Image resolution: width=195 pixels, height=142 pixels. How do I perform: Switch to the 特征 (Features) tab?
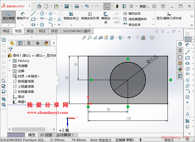click(6, 31)
